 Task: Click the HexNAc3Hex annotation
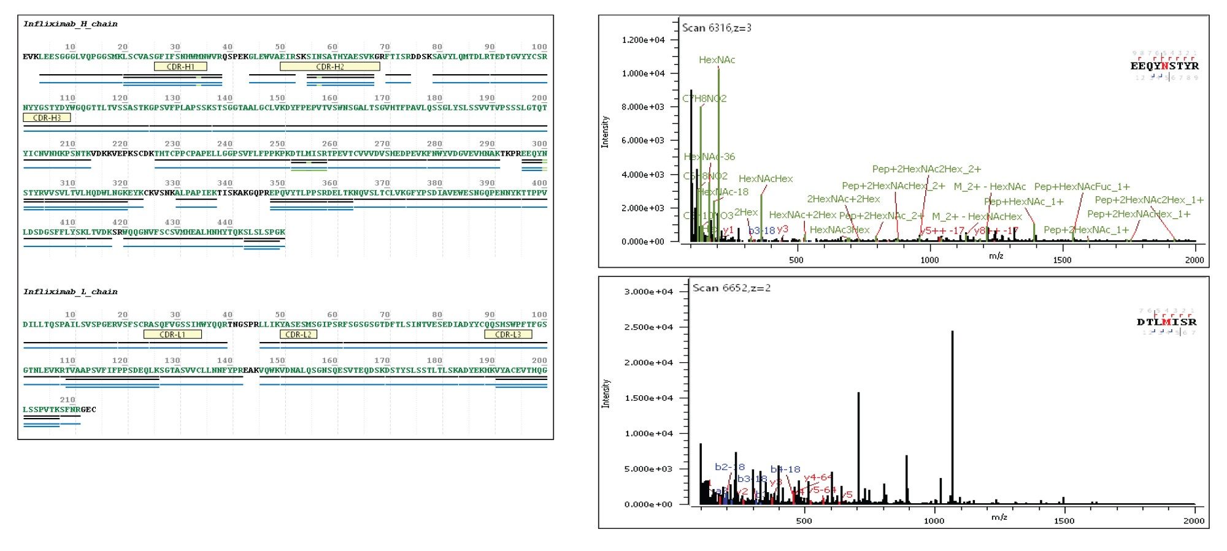coord(840,229)
